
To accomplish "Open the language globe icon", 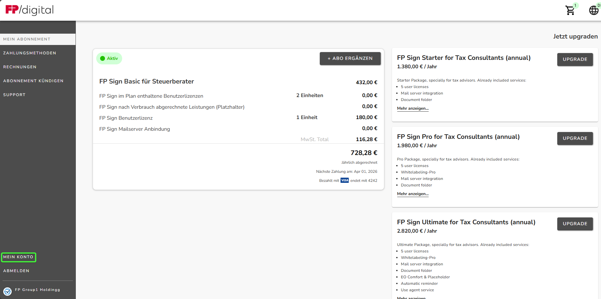I will (594, 10).
